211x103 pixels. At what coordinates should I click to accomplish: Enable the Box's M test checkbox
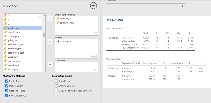[x=56, y=81]
